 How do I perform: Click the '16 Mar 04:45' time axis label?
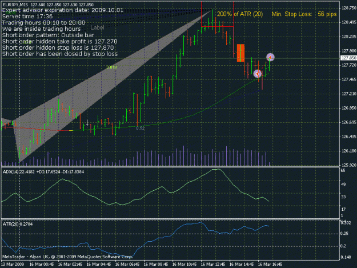tap(99, 265)
